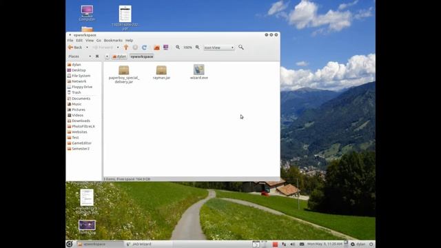Open the window menu arrow in the title bar
441x248 pixels.
pyautogui.click(x=70, y=35)
